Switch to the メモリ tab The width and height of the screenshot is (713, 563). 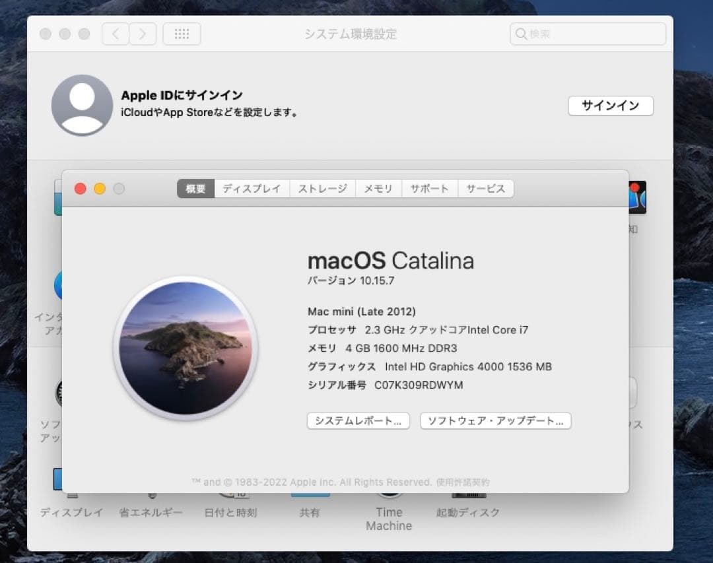378,188
